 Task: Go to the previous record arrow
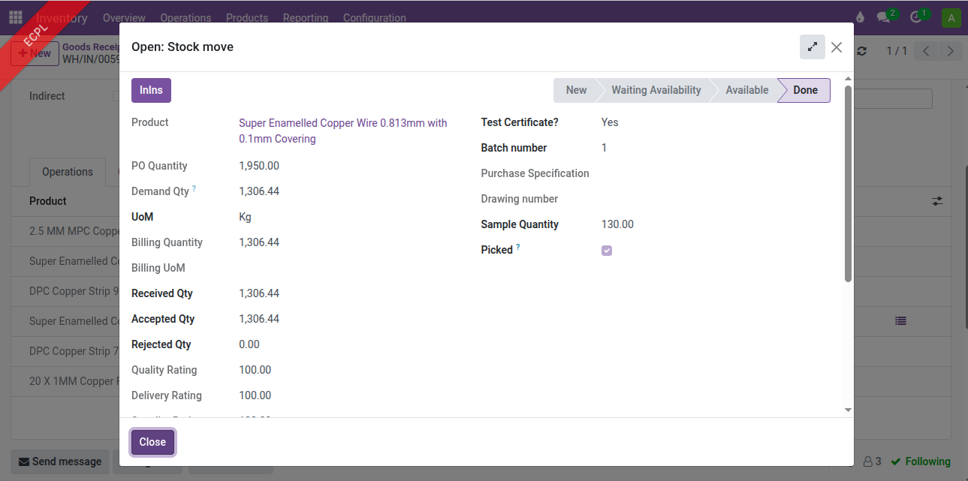pos(927,51)
